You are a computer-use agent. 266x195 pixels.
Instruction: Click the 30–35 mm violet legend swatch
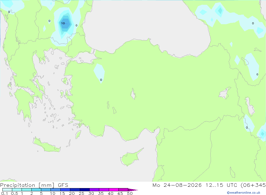pos(94,190)
